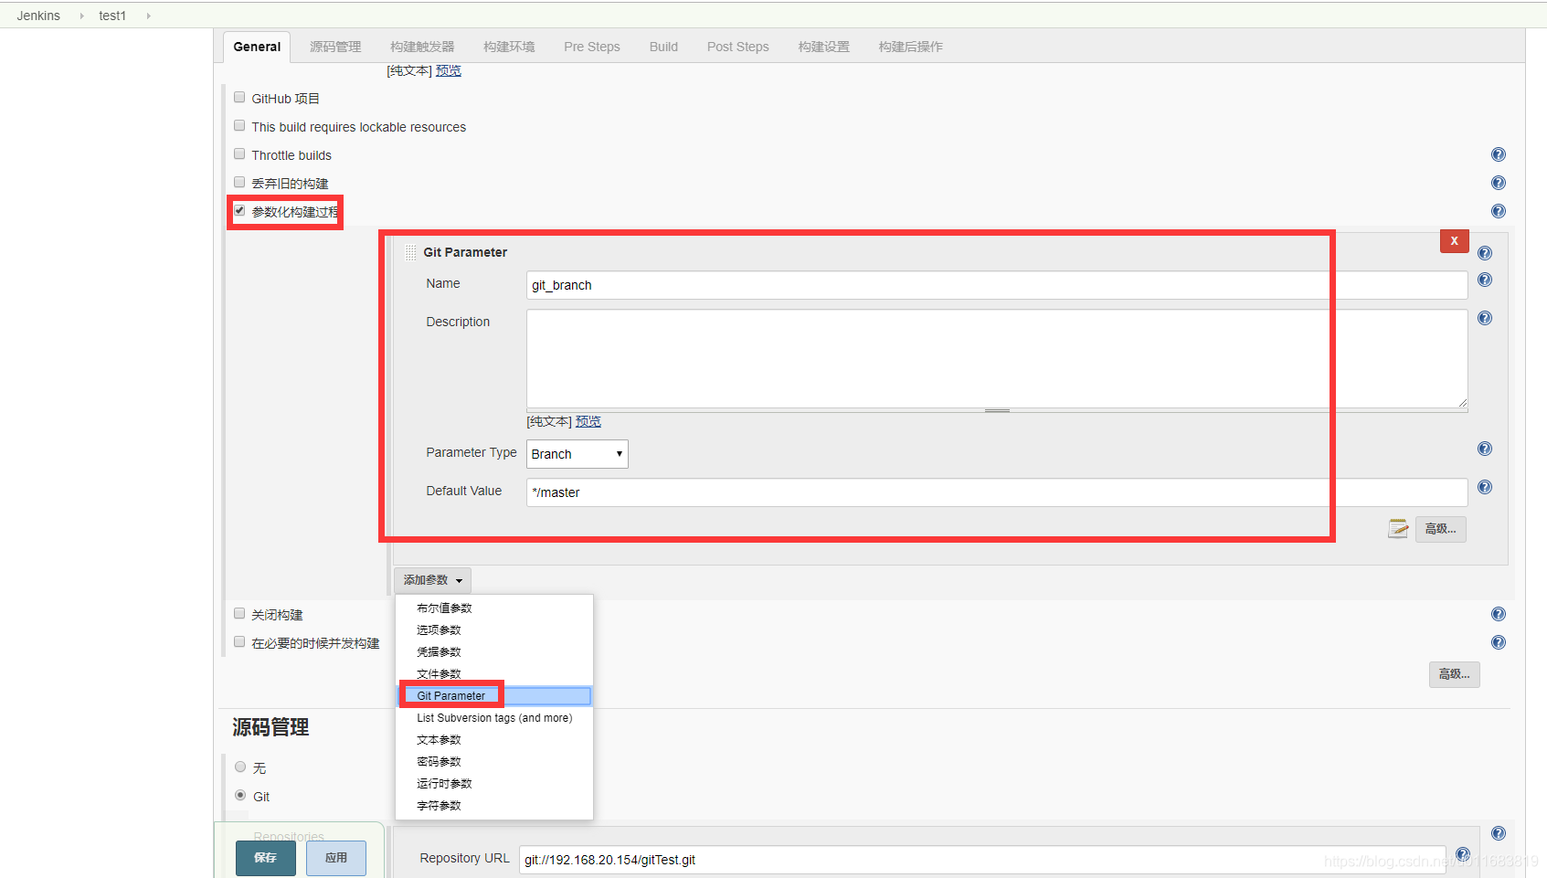Open help icon next to Name field
This screenshot has width=1547, height=878.
click(1485, 280)
